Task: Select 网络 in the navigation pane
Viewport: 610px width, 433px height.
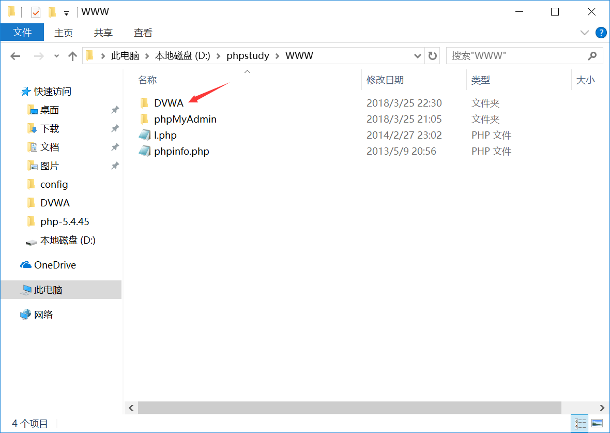Action: point(43,315)
